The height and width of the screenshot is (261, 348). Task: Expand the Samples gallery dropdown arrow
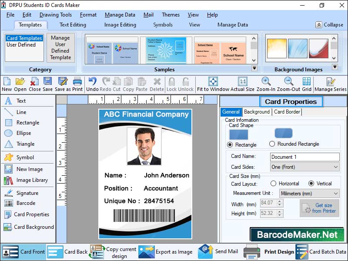tap(254, 68)
